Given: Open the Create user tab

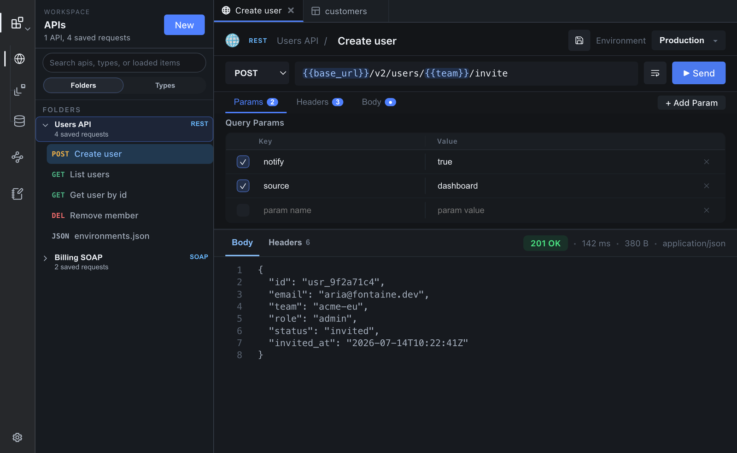Looking at the screenshot, I should [x=258, y=11].
